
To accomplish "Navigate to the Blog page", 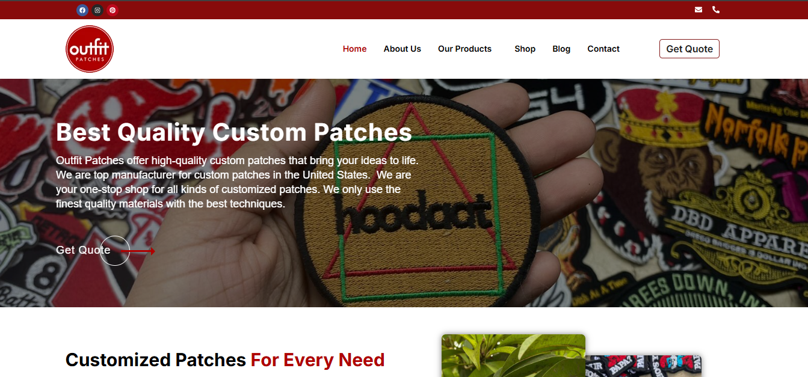I will [x=561, y=49].
